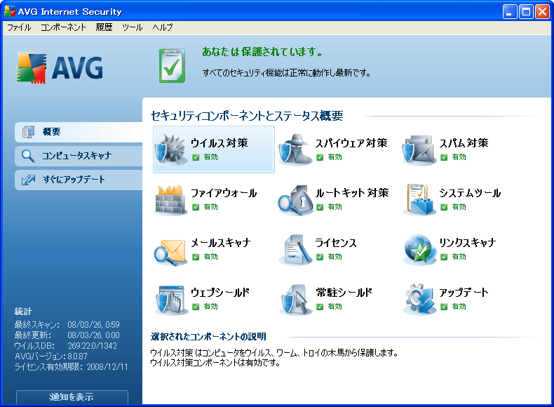The width and height of the screenshot is (554, 407).
Task: Select the ウイルス対策 component label
Action: tap(219, 143)
